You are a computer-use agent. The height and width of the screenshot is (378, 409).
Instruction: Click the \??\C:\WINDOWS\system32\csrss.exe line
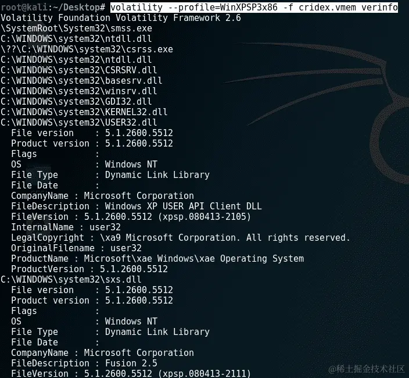coord(87,49)
